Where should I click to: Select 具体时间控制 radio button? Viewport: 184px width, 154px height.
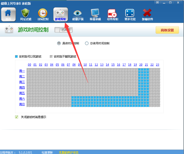[x=59, y=43]
